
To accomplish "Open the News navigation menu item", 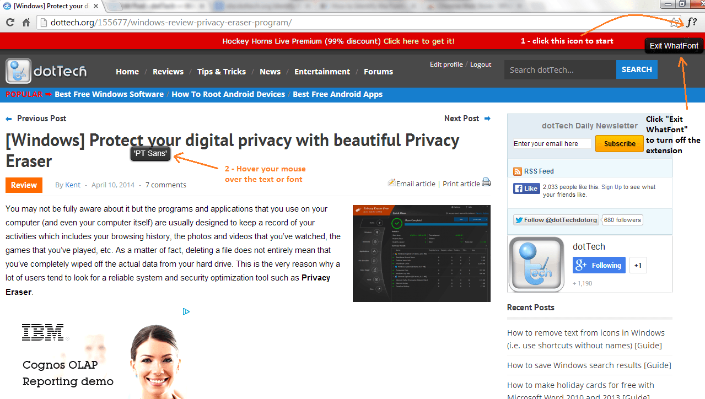I will pos(270,72).
